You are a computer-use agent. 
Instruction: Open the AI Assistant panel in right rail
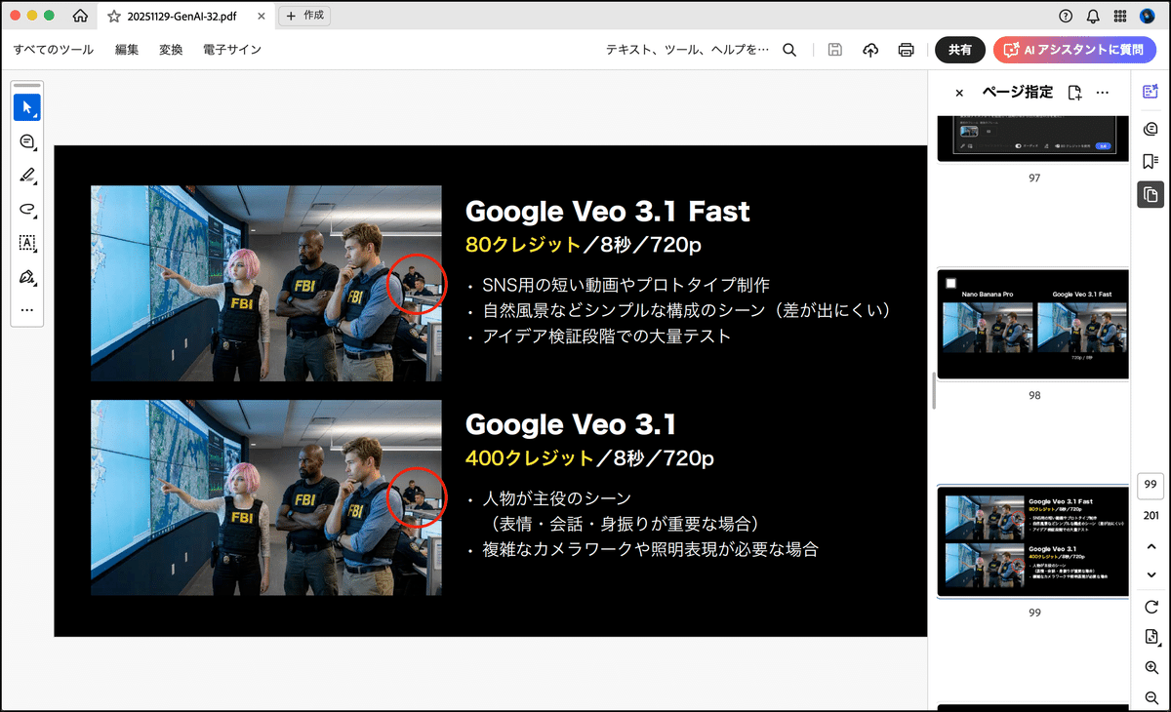coord(1151,92)
